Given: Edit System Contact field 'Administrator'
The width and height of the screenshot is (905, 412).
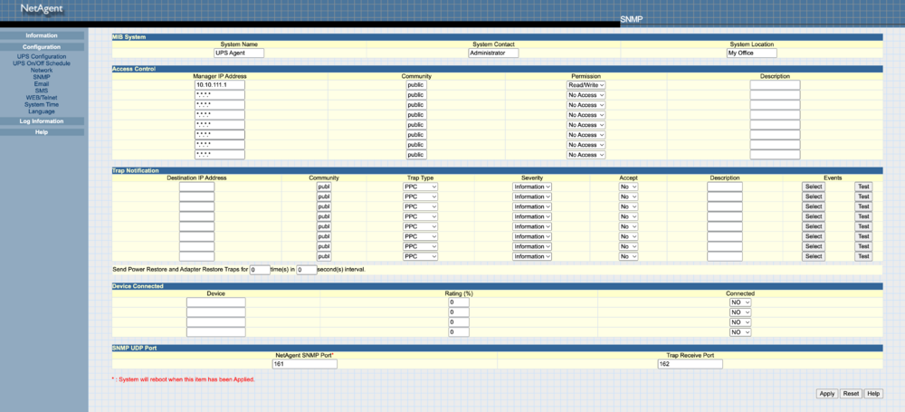Looking at the screenshot, I should pos(493,53).
